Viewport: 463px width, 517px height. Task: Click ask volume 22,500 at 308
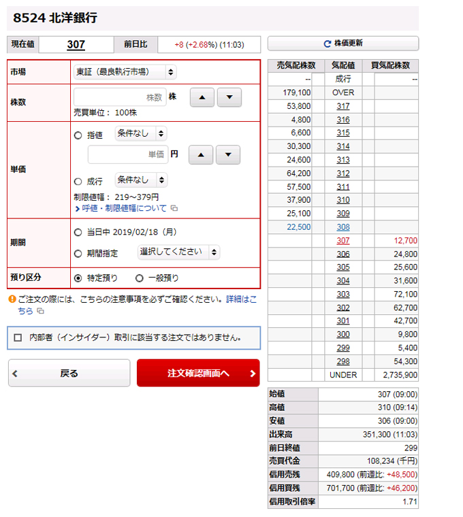299,227
